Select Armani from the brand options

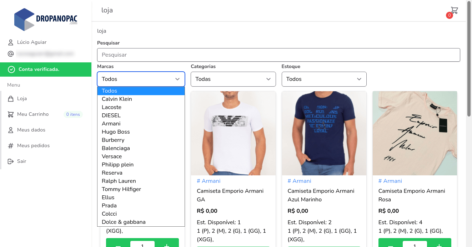coord(141,124)
